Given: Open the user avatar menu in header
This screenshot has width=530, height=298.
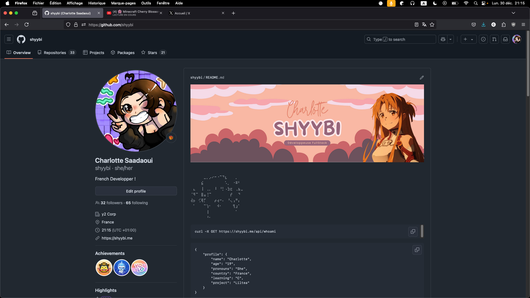Looking at the screenshot, I should point(517,39).
